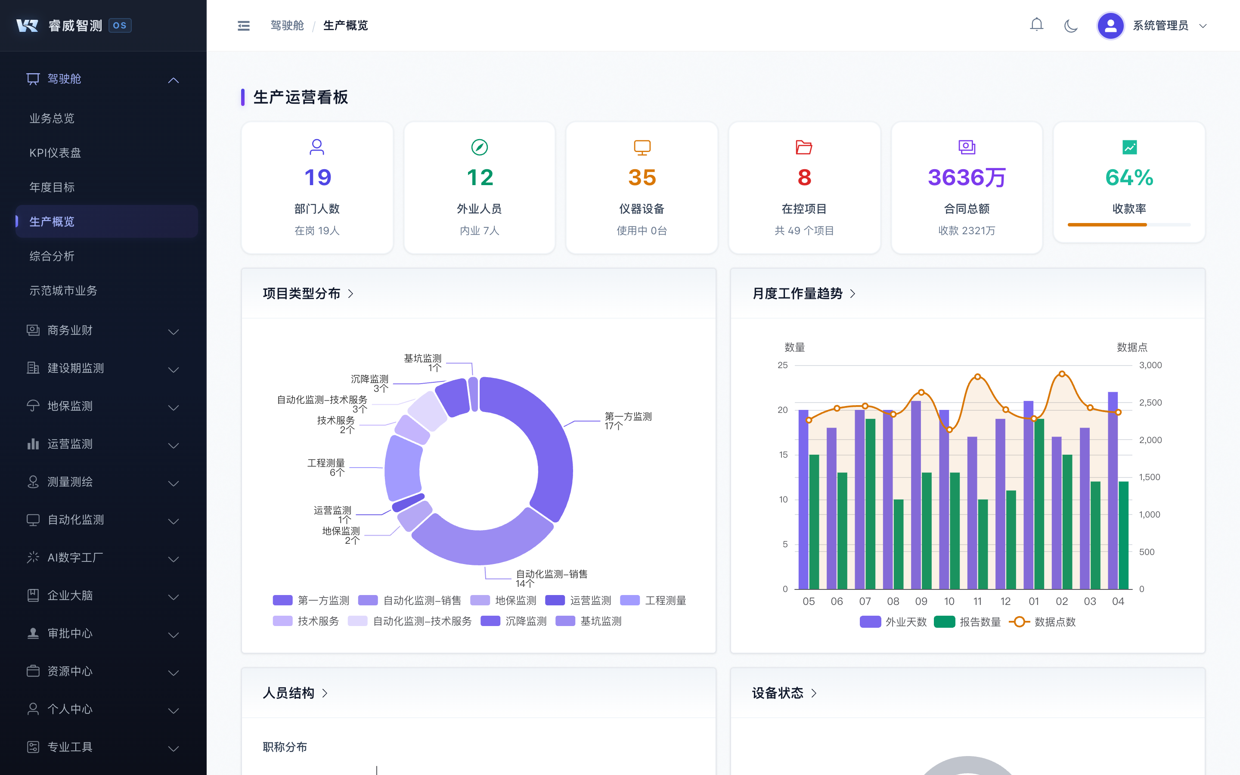Image resolution: width=1240 pixels, height=775 pixels.
Task: Toggle dark mode moon icon
Action: point(1070,26)
